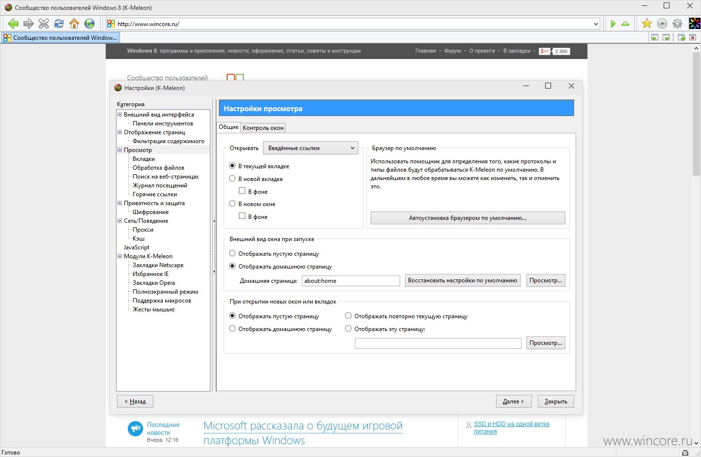Switch to the 'Контроль окон' tab
The width and height of the screenshot is (701, 457).
coord(263,128)
